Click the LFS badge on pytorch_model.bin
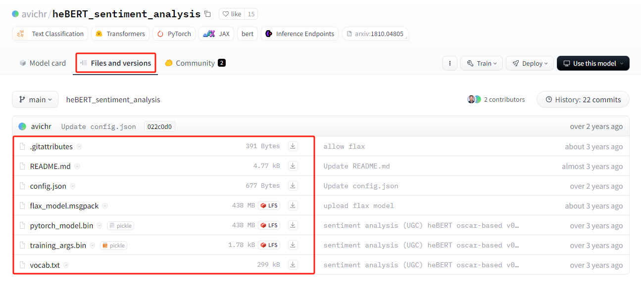Viewport: 641px width, 287px height. [269, 225]
